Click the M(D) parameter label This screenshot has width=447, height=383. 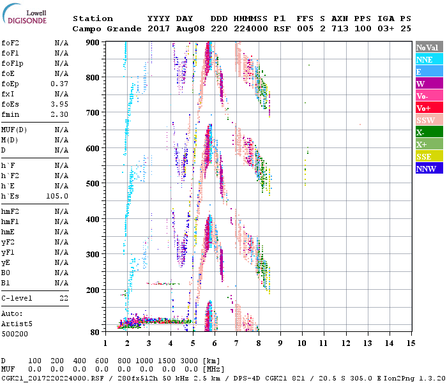pyautogui.click(x=10, y=140)
